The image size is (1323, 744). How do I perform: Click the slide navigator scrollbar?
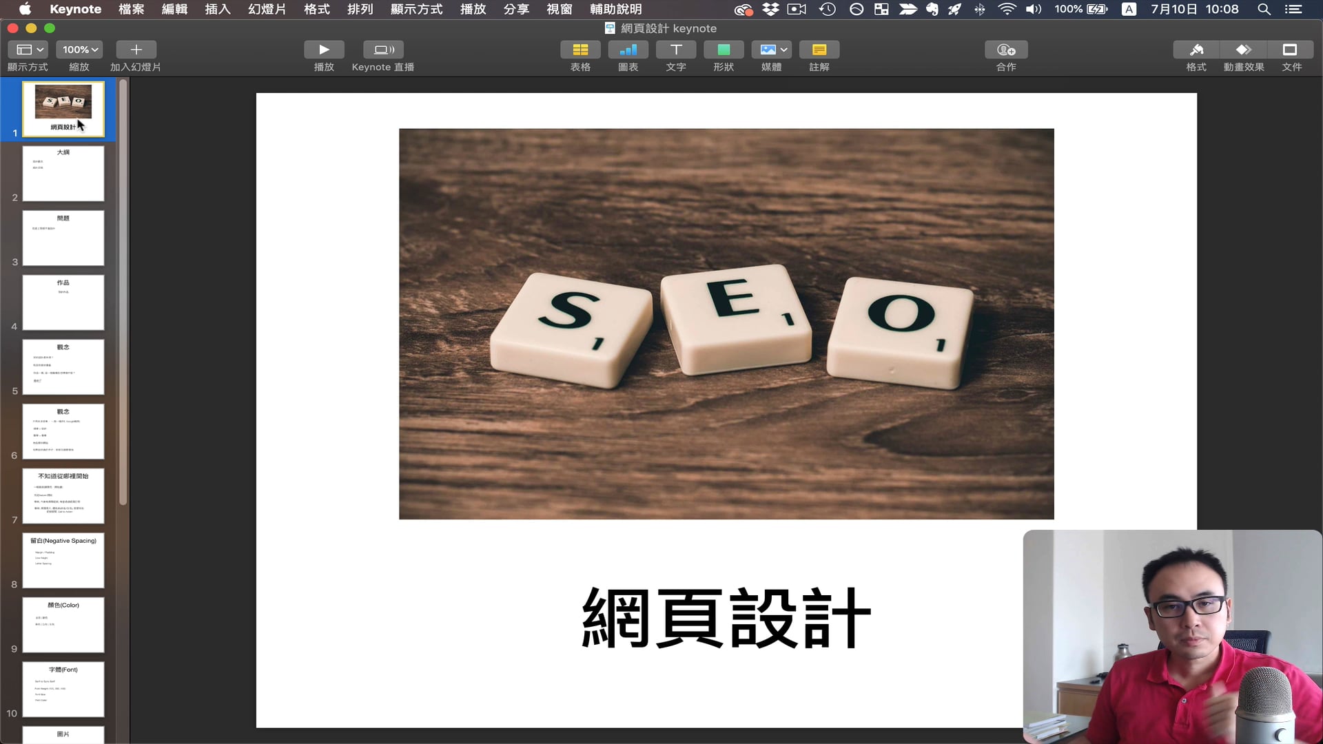(x=123, y=293)
